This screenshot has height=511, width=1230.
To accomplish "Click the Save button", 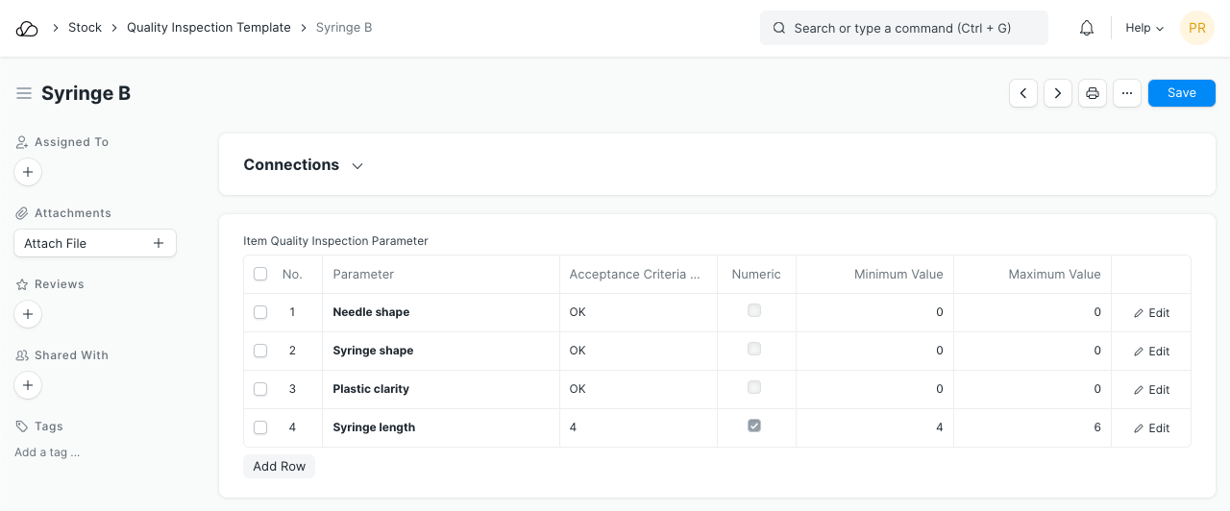I will point(1181,93).
